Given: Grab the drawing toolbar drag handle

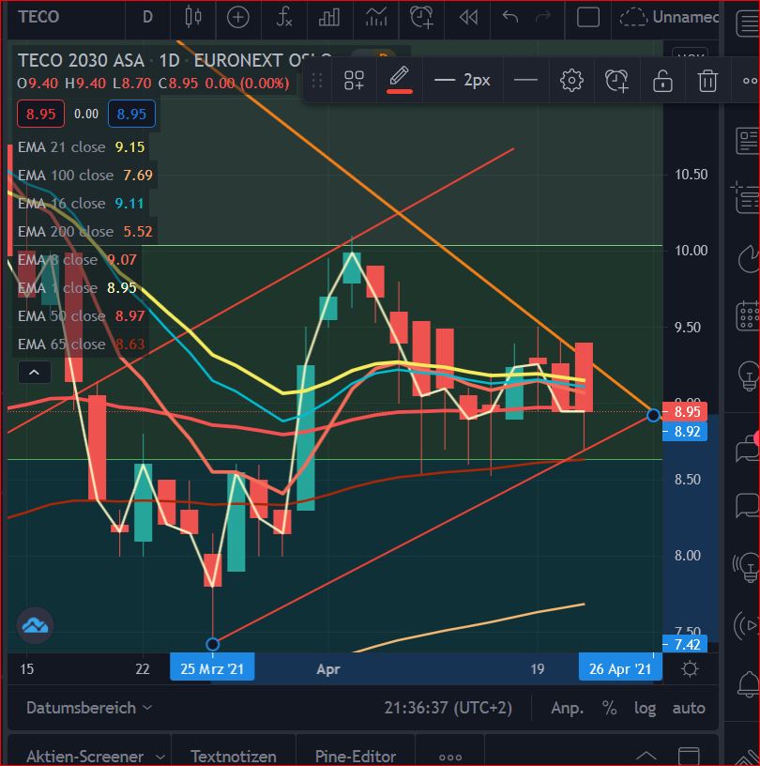Looking at the screenshot, I should coord(317,81).
